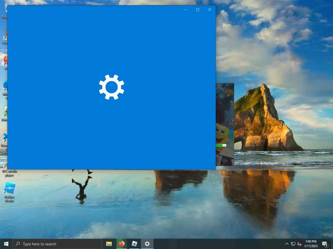Select the Settings gear taskbar button
This screenshot has height=249, width=333.
click(147, 244)
